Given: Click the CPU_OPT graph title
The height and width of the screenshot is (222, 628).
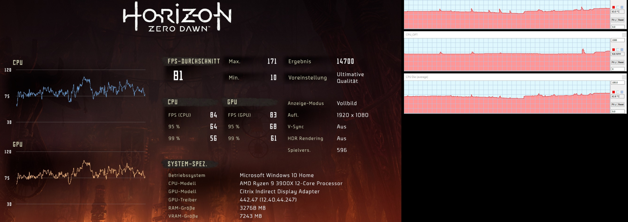Looking at the screenshot, I should 412,35.
